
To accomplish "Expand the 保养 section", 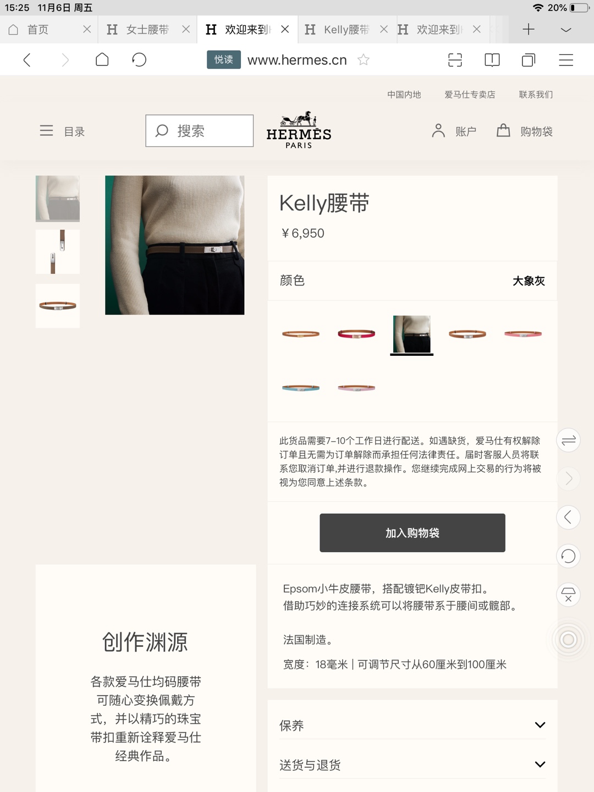I will 413,725.
